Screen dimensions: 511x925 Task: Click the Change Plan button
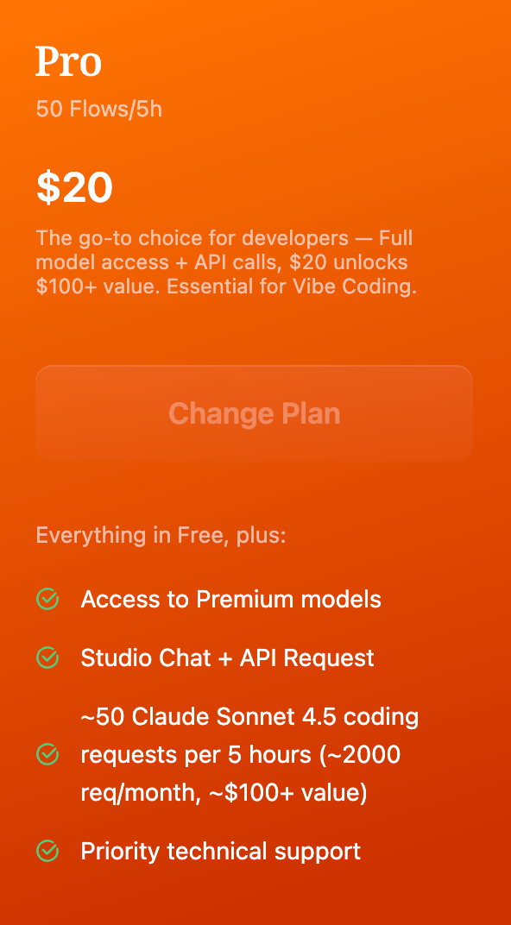(254, 412)
